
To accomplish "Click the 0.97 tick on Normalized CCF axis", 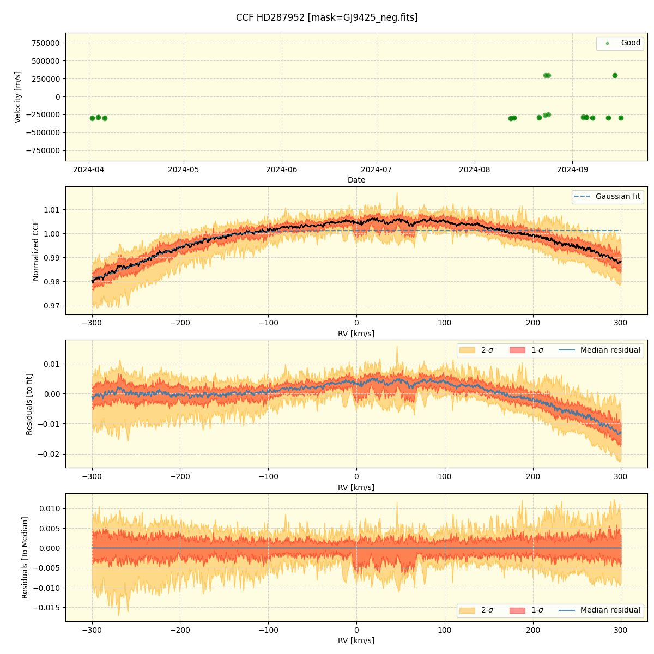I will click(52, 306).
